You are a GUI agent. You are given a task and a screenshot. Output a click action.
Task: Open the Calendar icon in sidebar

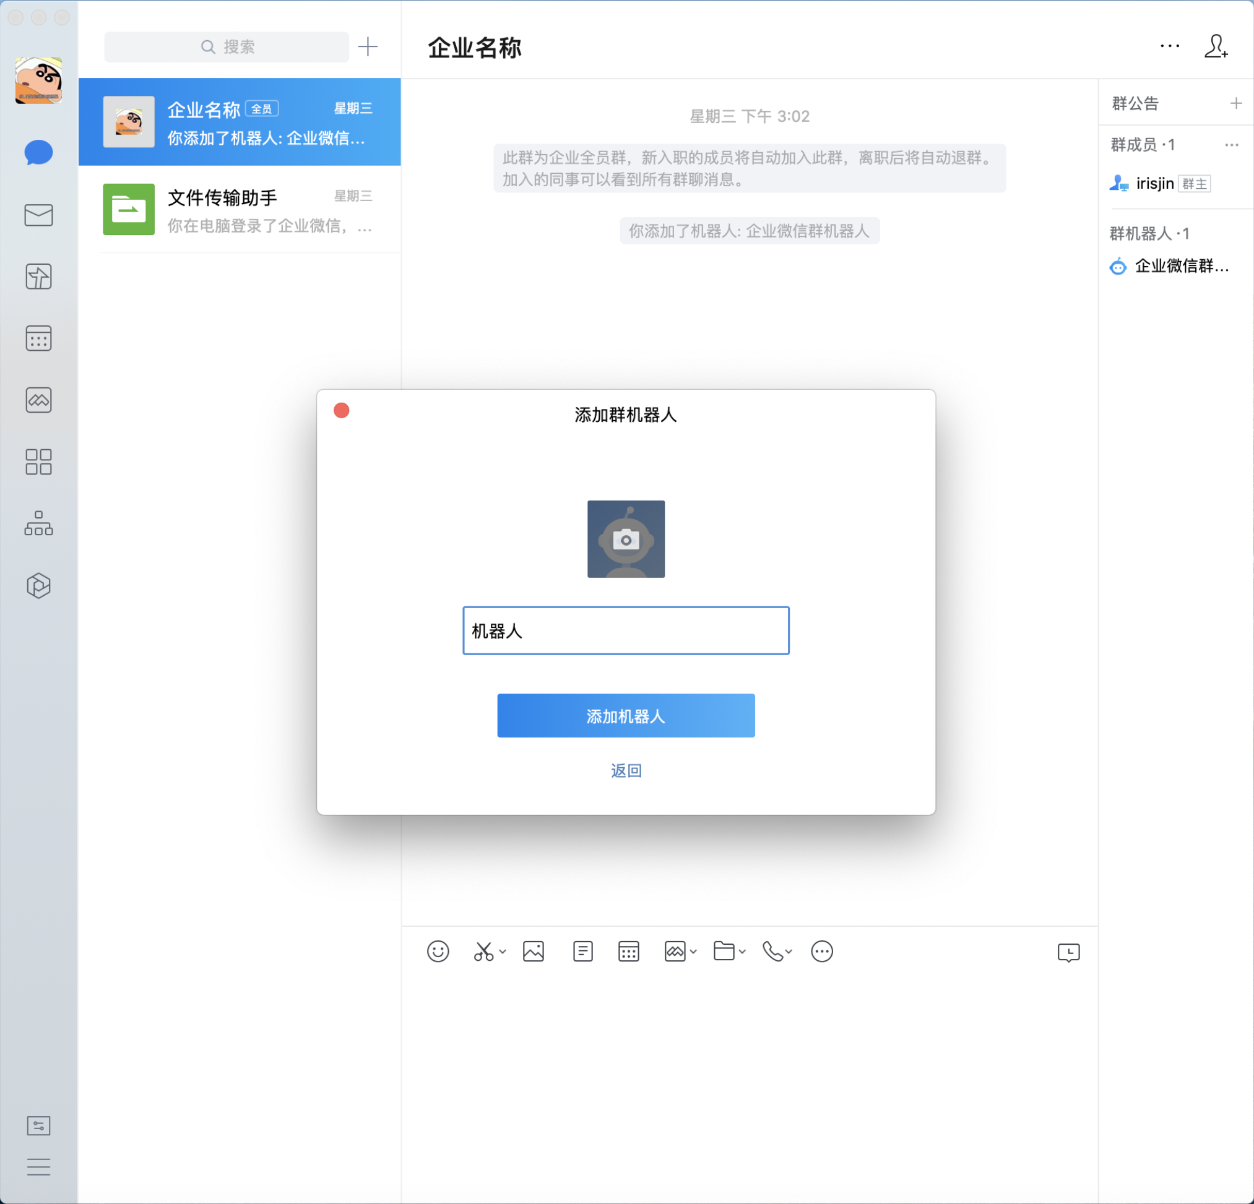tap(38, 338)
